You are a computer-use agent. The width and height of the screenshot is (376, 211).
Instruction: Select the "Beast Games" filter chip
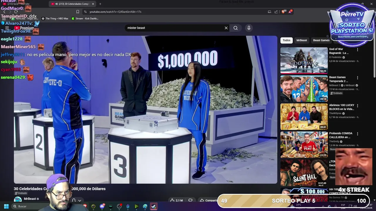tap(321, 40)
